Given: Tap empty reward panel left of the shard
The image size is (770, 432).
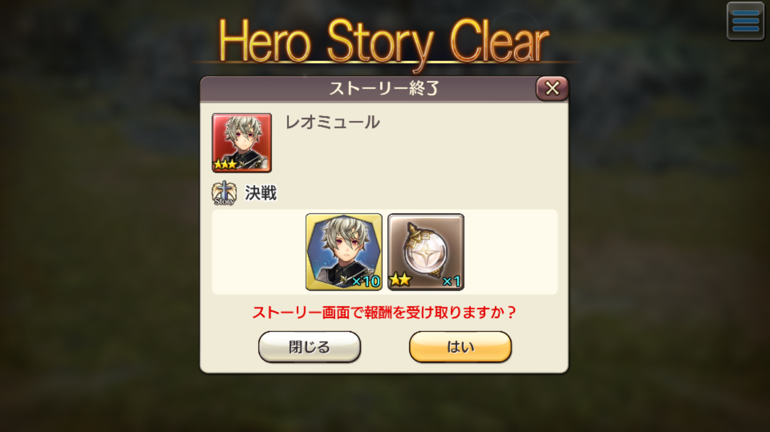Looking at the screenshot, I should (x=259, y=252).
